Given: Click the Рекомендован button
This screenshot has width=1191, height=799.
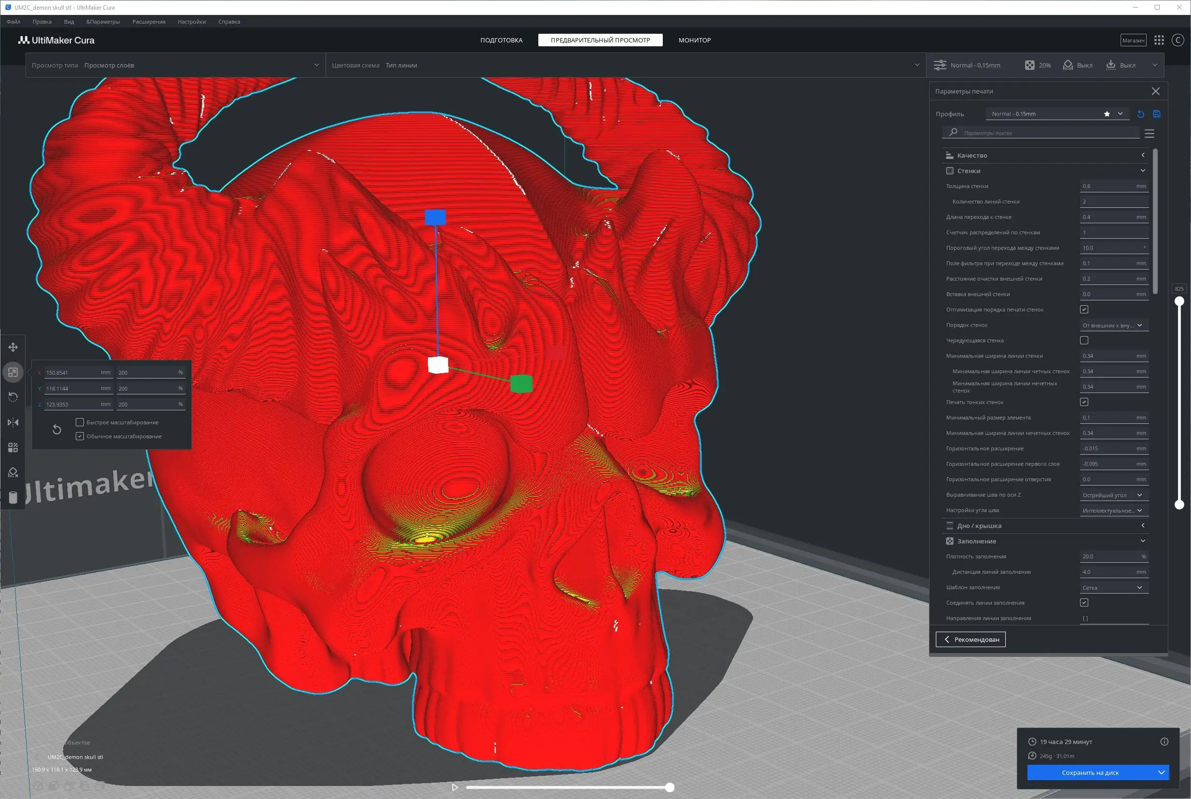Looking at the screenshot, I should tap(971, 639).
